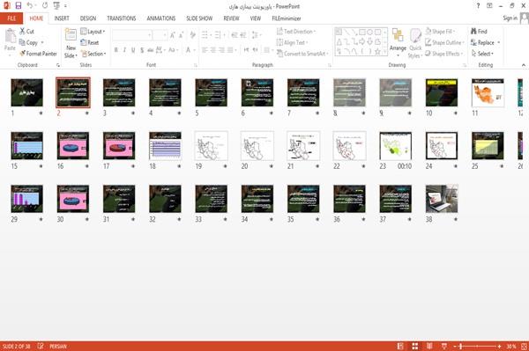529x351 pixels.
Task: Toggle Underline formatting
Action: pyautogui.click(x=133, y=50)
